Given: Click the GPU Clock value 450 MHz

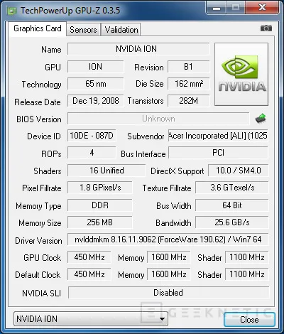Looking at the screenshot, I should [x=89, y=257].
